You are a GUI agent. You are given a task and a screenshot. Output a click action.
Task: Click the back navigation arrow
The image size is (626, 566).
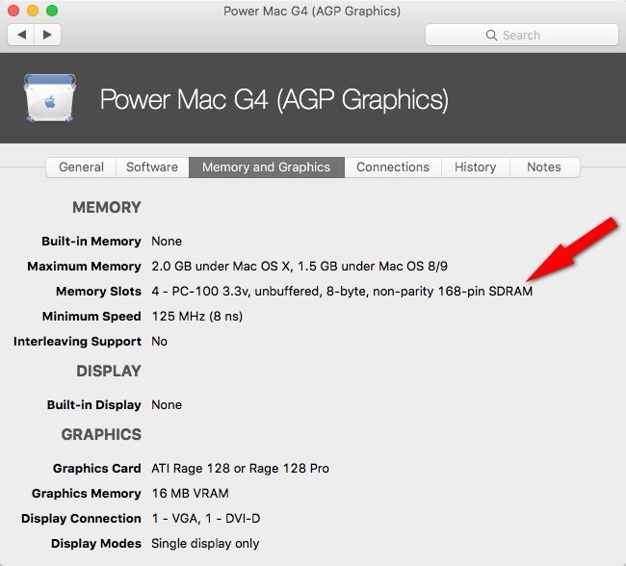tap(21, 35)
